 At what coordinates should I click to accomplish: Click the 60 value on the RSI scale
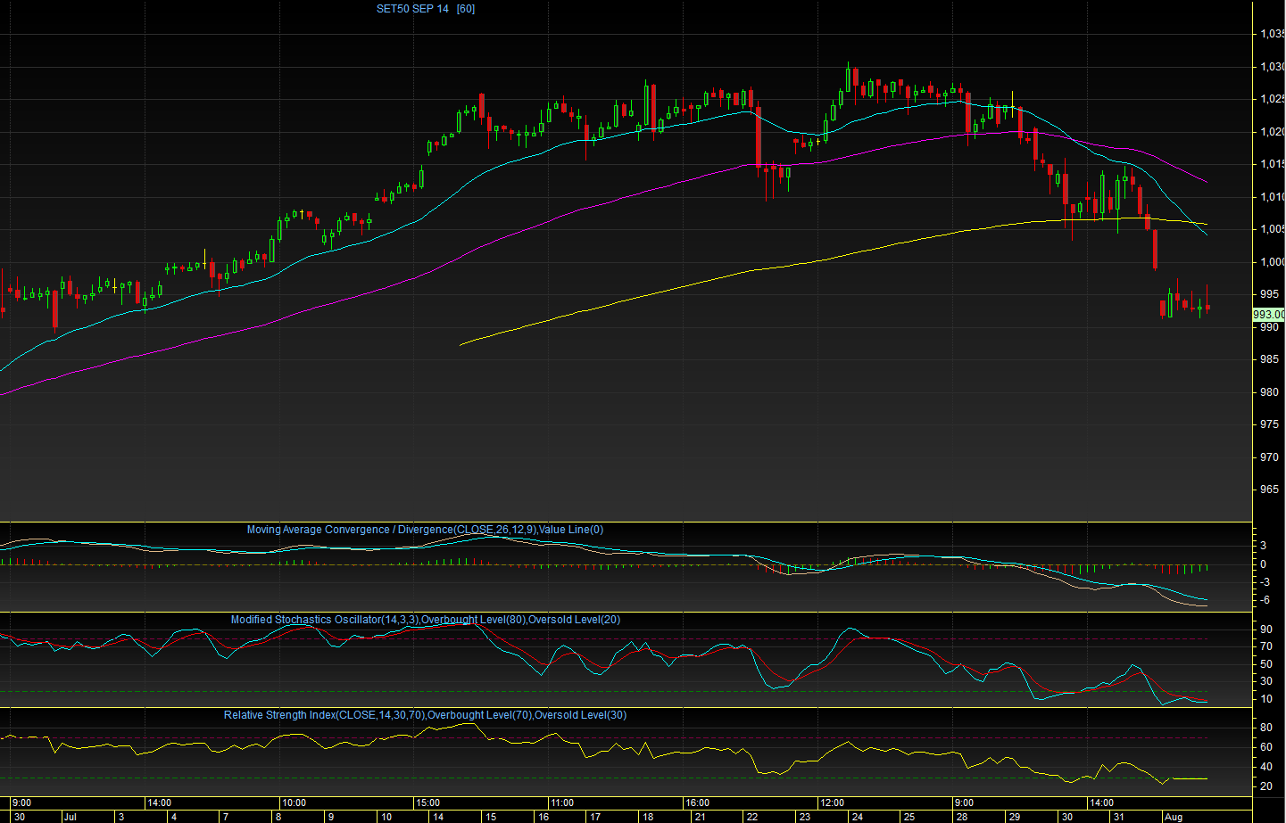point(1266,747)
